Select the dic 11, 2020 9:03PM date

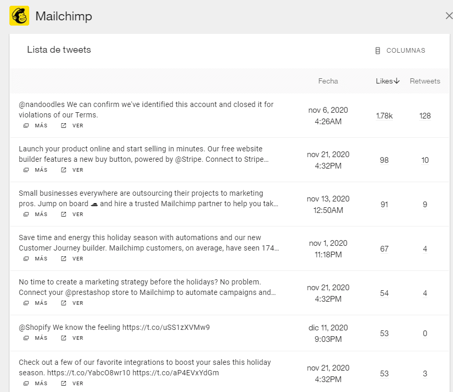(x=328, y=334)
